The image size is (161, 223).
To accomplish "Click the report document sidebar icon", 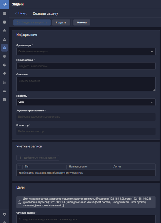I will pyautogui.click(x=4, y=100).
